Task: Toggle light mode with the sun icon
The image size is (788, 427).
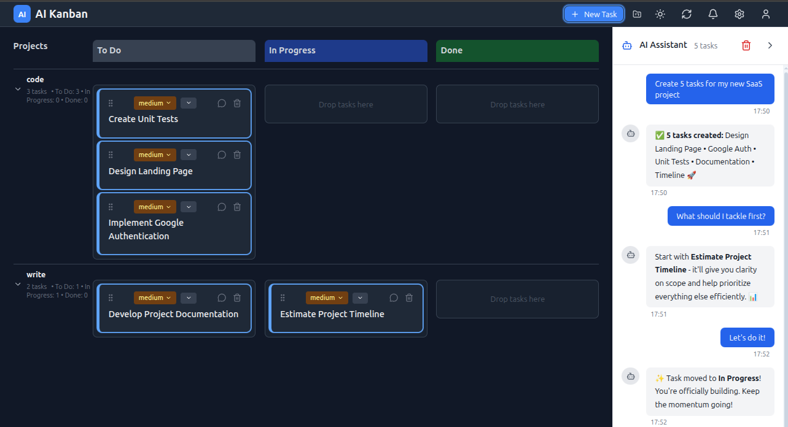Action: 660,13
